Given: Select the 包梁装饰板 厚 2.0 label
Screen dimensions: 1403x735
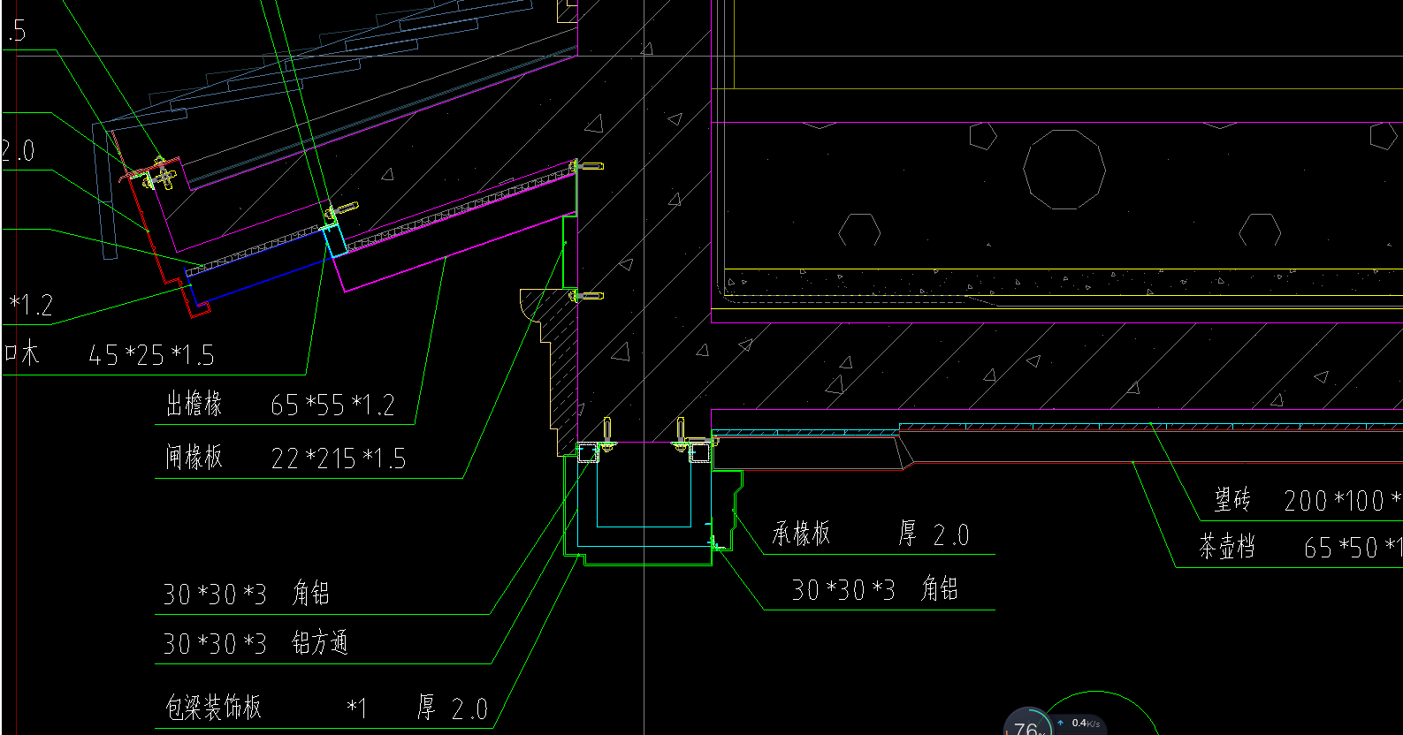Looking at the screenshot, I should [x=326, y=708].
